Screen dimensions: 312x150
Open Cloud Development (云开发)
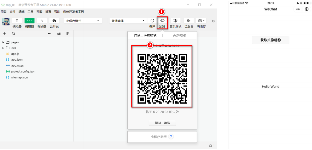[x=54, y=21]
